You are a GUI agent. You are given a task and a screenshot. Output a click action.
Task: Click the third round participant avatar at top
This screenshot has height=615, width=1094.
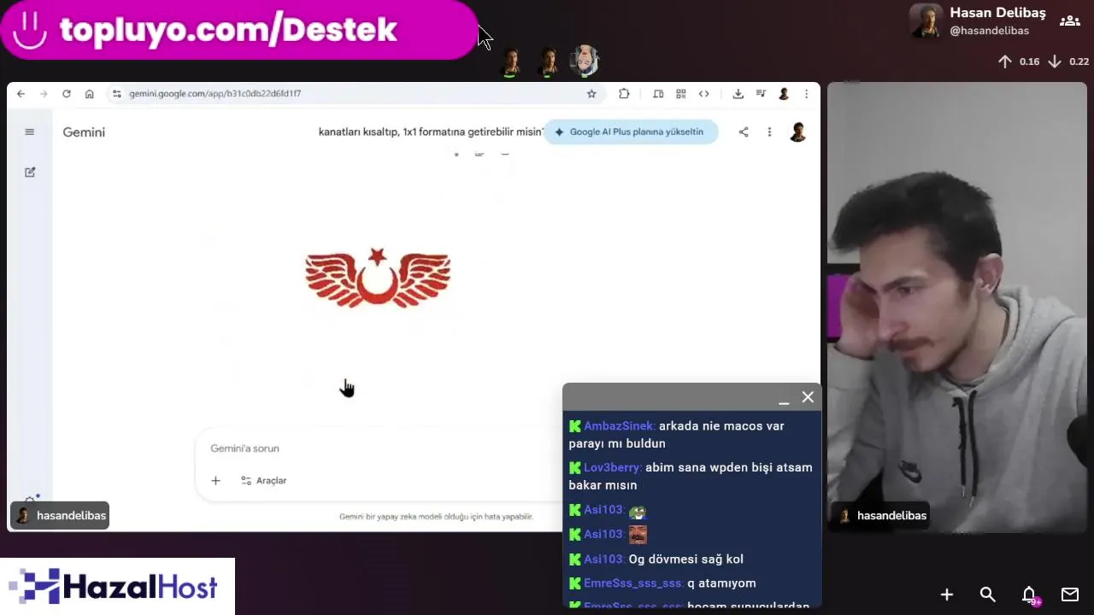pos(585,61)
